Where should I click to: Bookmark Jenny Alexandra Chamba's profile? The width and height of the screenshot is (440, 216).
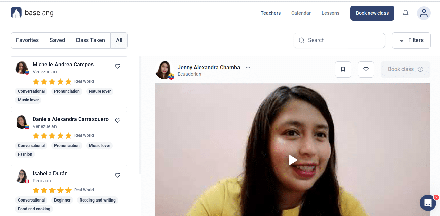tap(343, 69)
